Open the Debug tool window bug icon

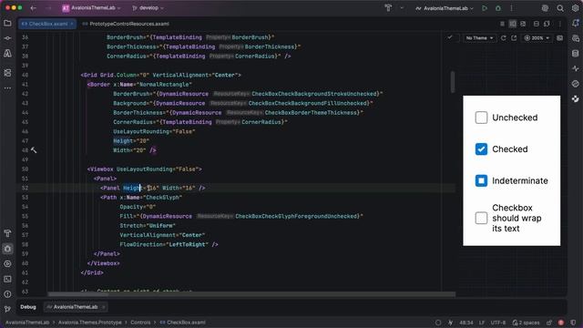coord(7,249)
